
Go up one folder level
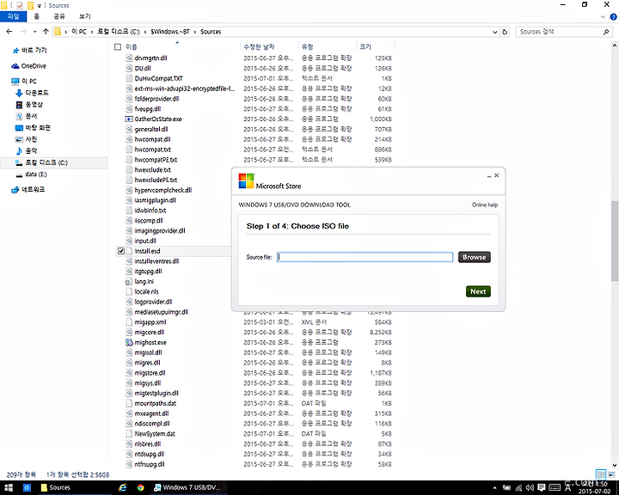click(46, 32)
